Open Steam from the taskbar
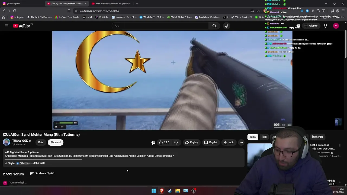347x195 pixels. pos(169,191)
